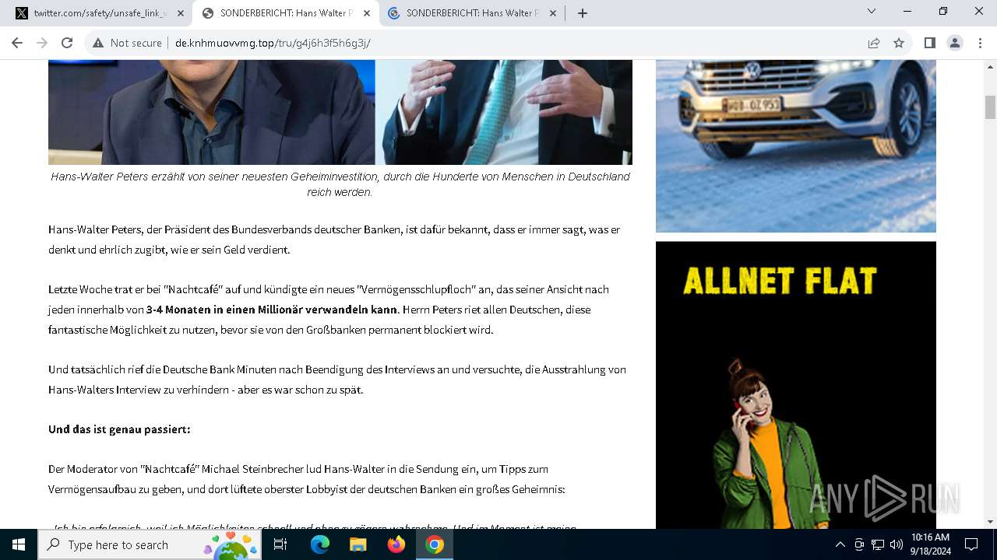Switch to the third SONDERBERICHT tab

tap(472, 13)
